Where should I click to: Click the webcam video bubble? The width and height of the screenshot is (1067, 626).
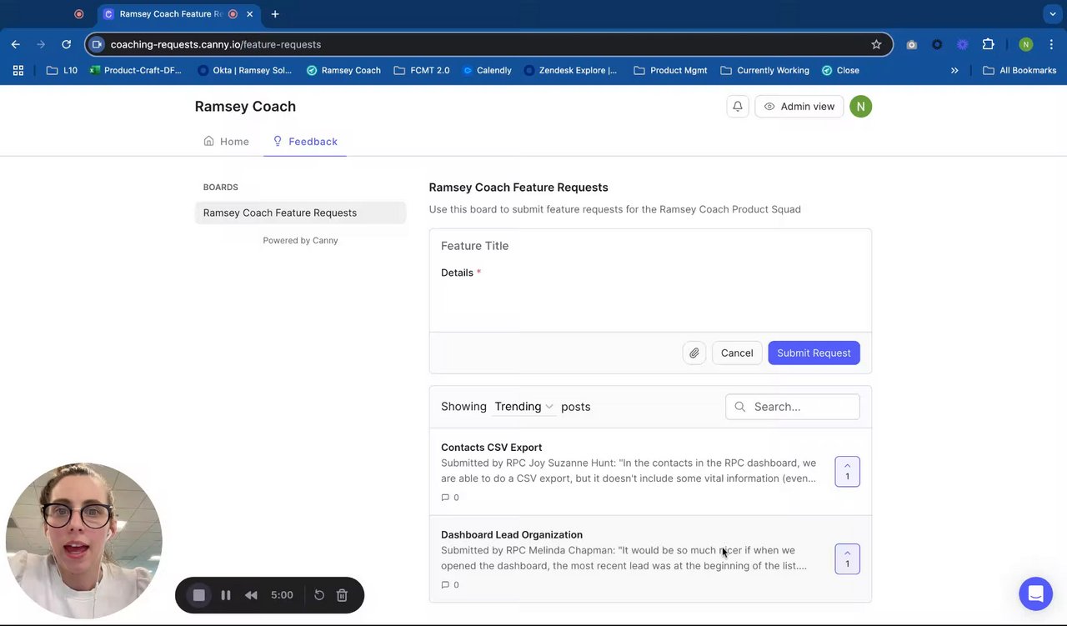(x=83, y=541)
